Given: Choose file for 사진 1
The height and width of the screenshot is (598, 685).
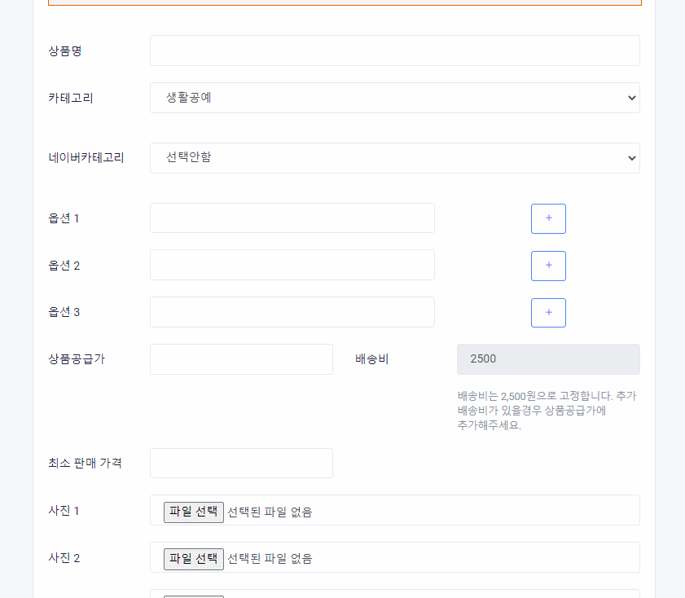Looking at the screenshot, I should coord(194,512).
